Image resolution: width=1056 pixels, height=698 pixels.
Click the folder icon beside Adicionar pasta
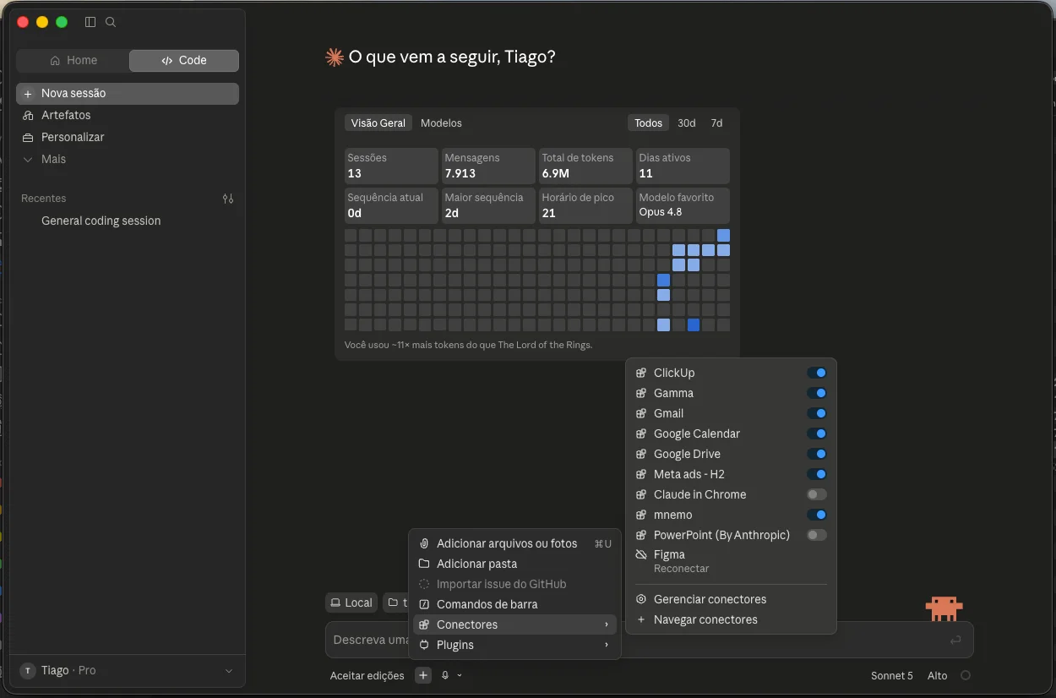424,564
